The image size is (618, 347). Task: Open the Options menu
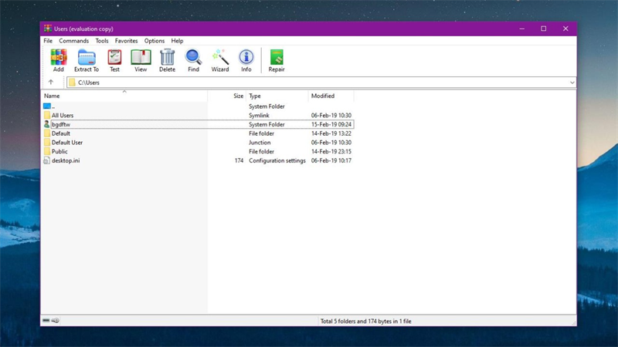tap(154, 41)
